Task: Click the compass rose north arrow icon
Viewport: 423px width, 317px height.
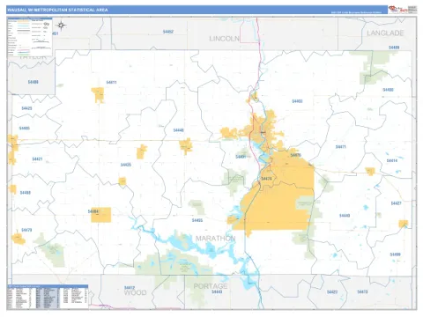Action: [62, 26]
